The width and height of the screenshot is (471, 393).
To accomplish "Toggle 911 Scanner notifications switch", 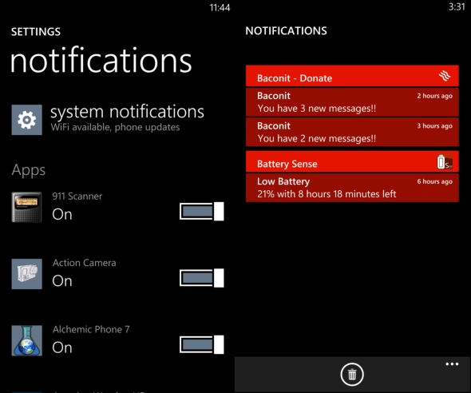I will pos(201,211).
